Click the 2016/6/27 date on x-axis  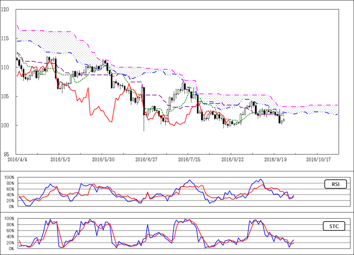pyautogui.click(x=145, y=159)
